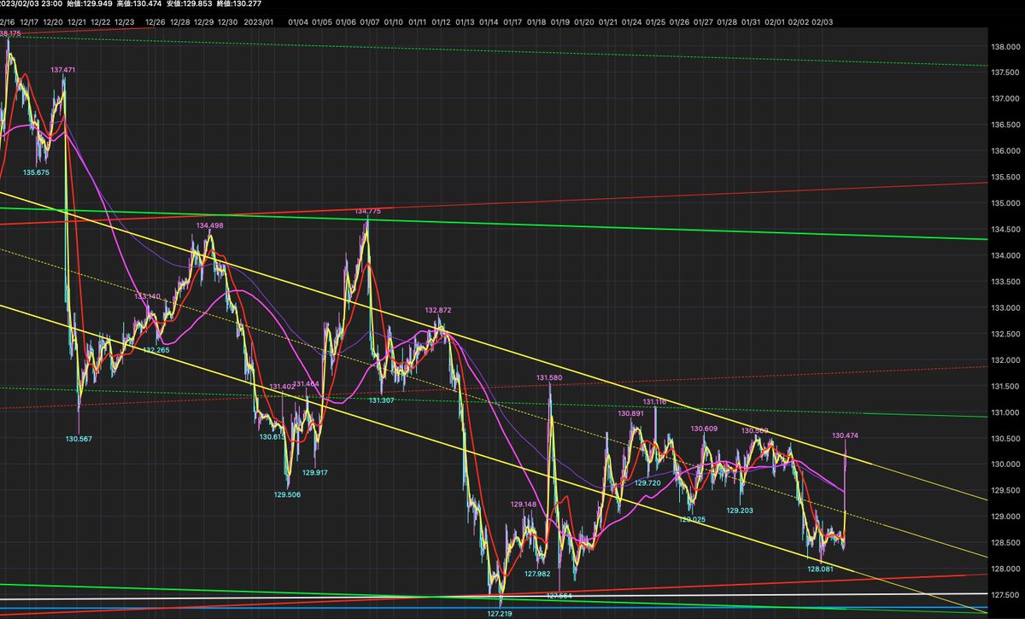This screenshot has height=619, width=1025.
Task: Click the 137.471 swing high label
Action: (63, 69)
